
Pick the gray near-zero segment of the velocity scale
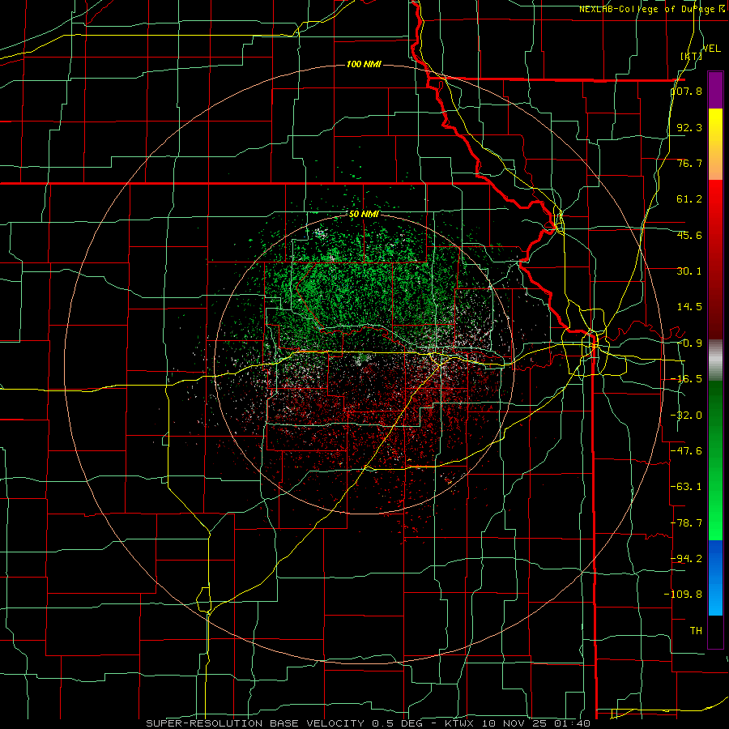click(715, 360)
